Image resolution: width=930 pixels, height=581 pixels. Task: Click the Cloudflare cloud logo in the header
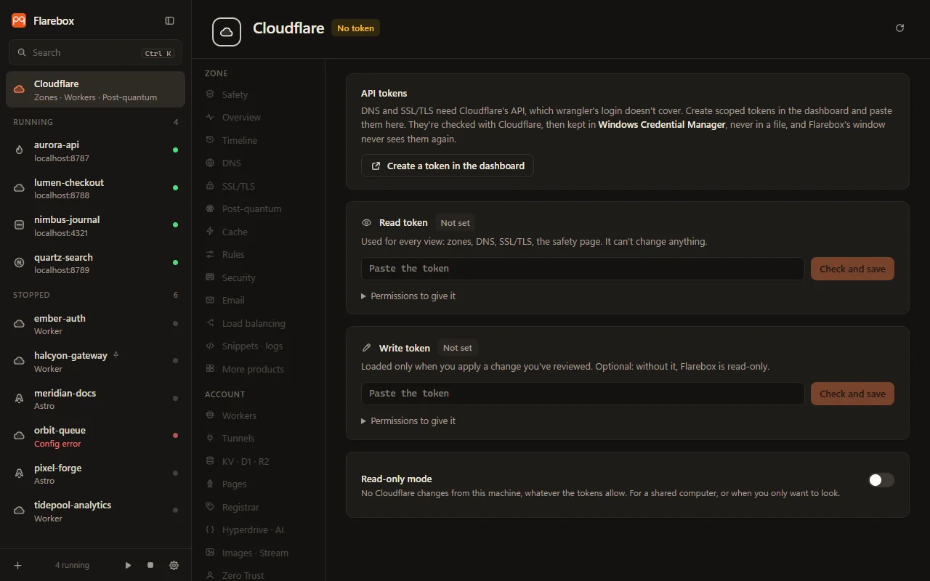[x=227, y=32]
